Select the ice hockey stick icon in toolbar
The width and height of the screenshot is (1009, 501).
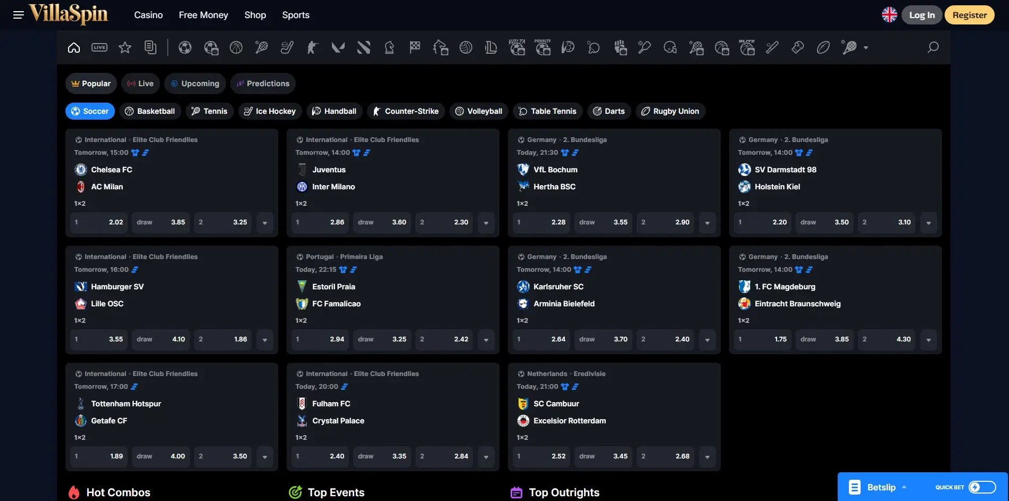click(x=287, y=47)
